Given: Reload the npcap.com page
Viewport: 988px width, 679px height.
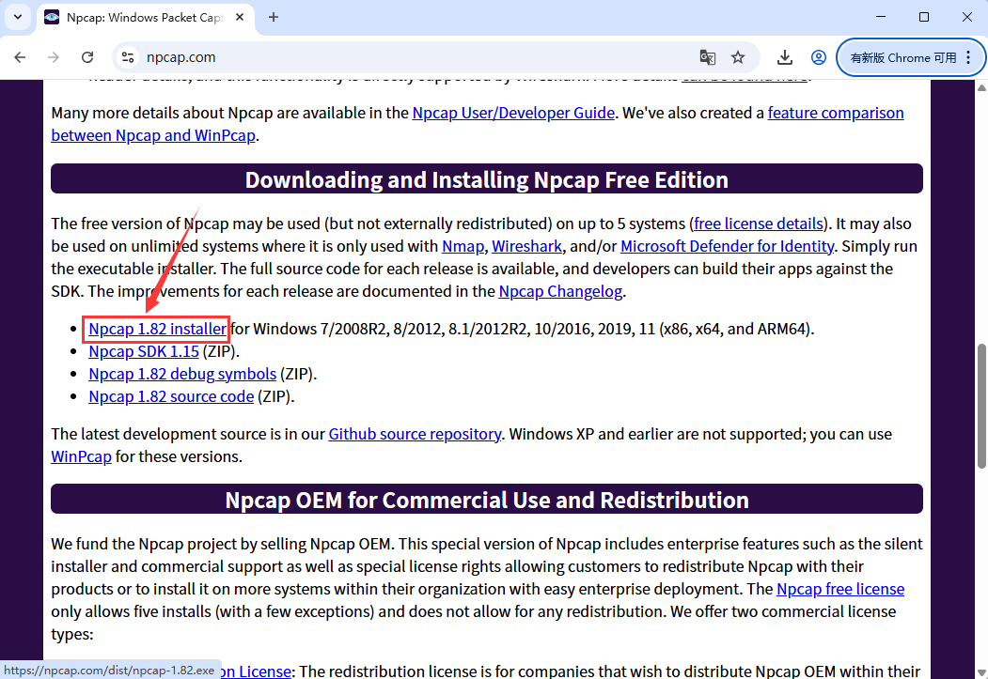Looking at the screenshot, I should point(87,57).
